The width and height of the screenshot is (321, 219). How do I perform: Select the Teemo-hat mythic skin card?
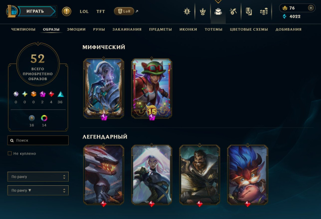click(x=151, y=89)
